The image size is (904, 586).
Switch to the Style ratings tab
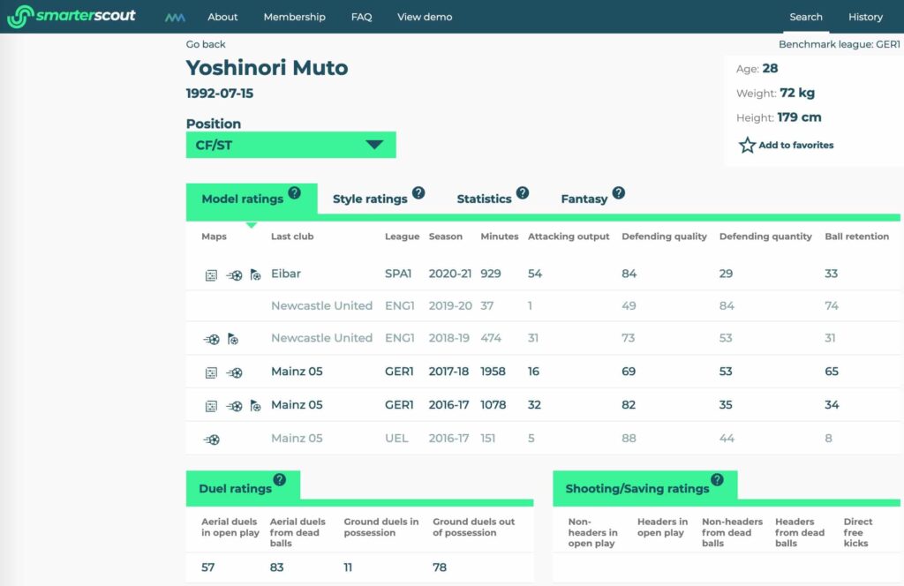(x=370, y=199)
